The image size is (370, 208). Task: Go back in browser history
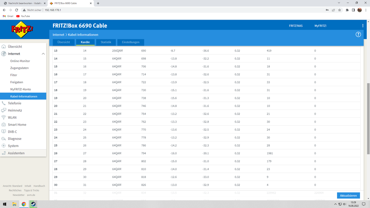4,10
